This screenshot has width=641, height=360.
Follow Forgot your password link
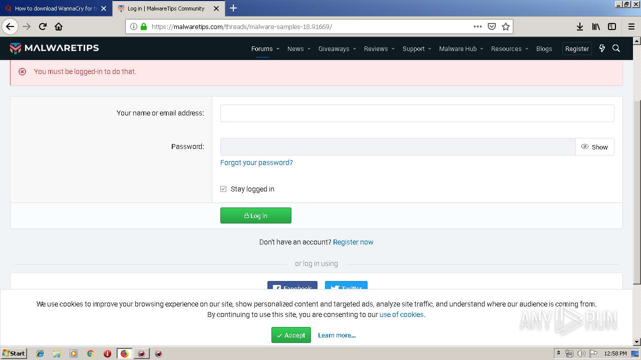click(256, 162)
